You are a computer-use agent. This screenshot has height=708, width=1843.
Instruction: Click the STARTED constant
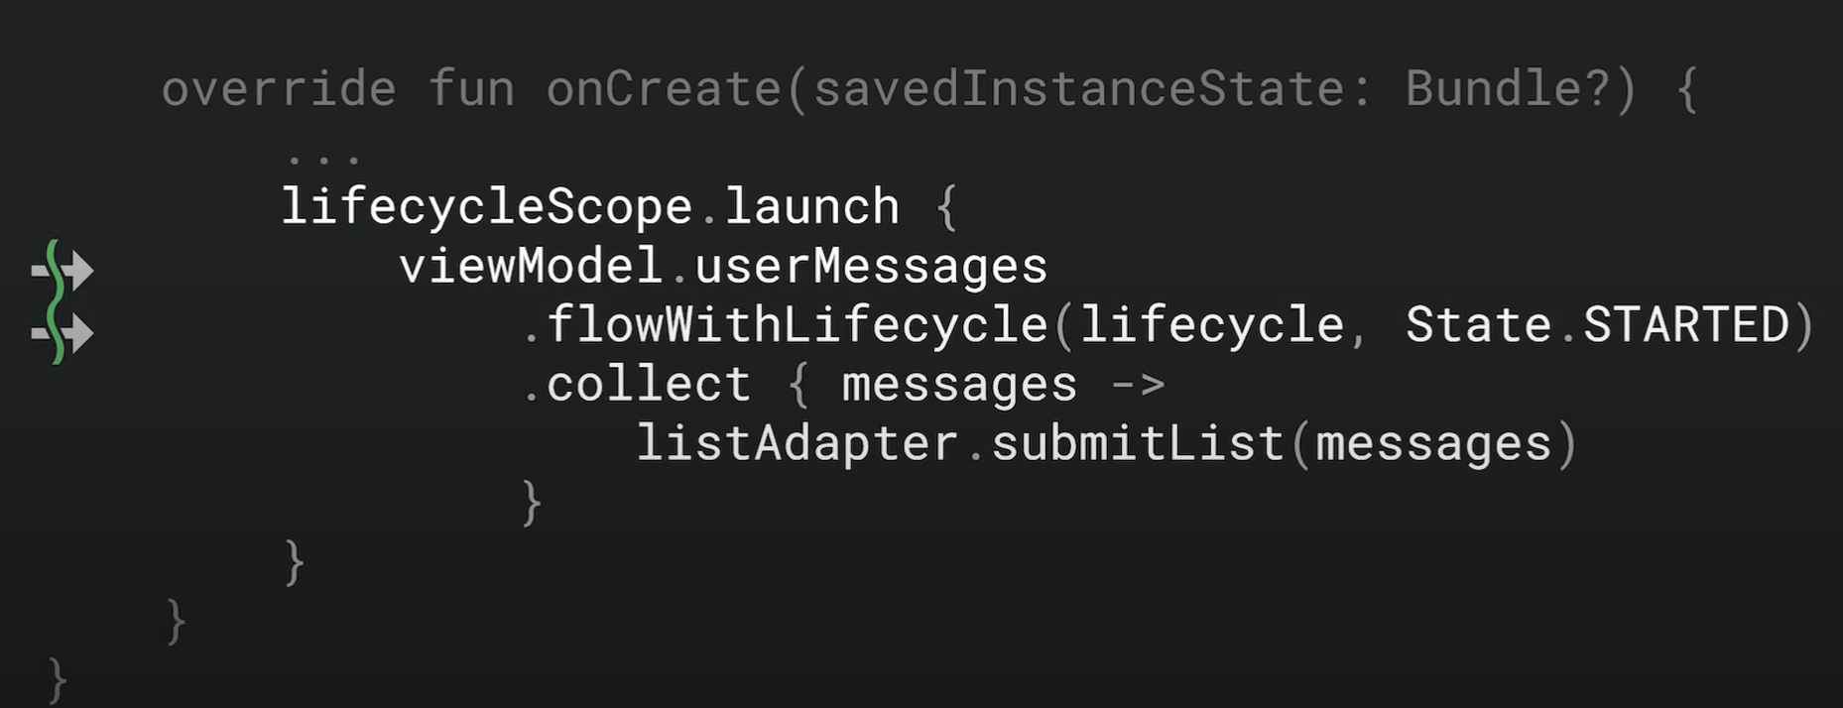(x=1685, y=326)
